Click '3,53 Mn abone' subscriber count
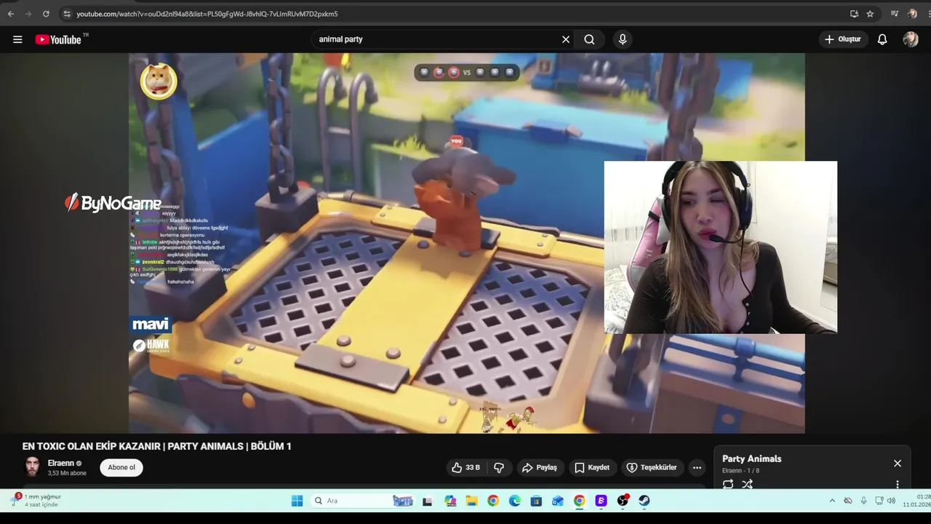931x524 pixels. point(67,473)
